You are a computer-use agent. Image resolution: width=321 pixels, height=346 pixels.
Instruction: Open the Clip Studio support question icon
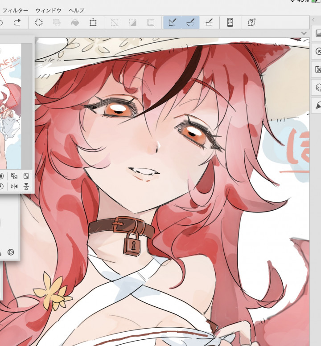251,22
